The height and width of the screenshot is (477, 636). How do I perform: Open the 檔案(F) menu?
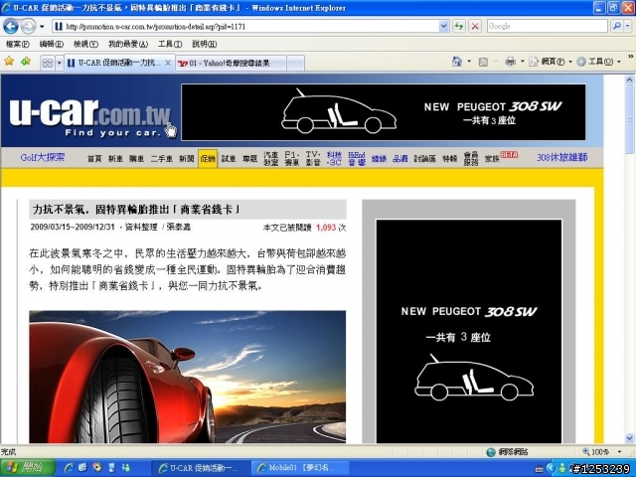tap(18, 44)
